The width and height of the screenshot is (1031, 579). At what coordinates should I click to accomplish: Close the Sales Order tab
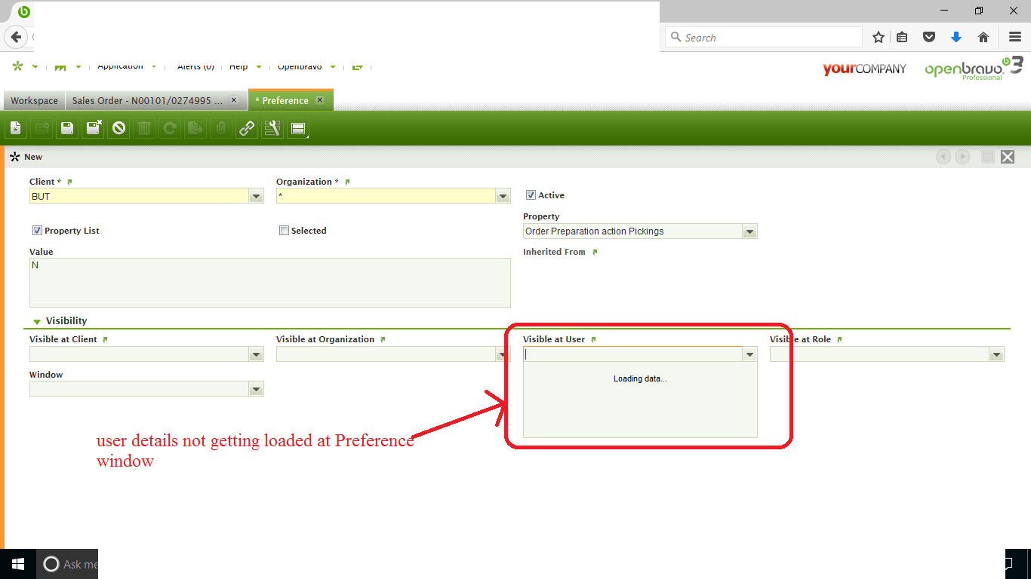tap(234, 100)
